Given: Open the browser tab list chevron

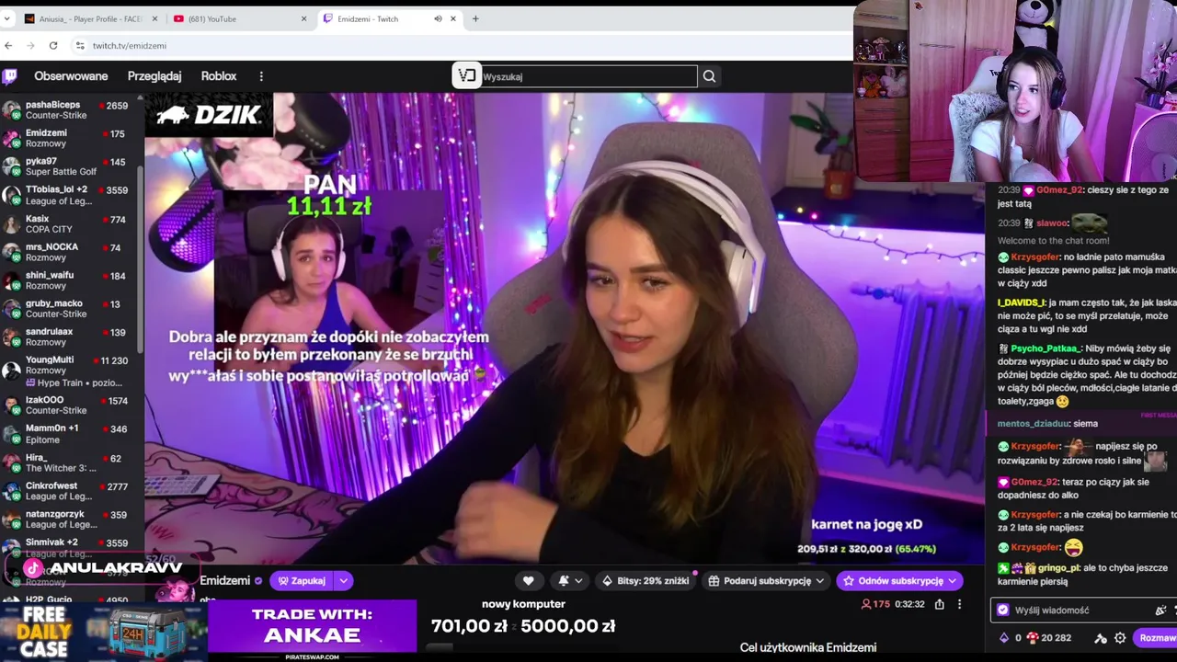Looking at the screenshot, I should (7, 18).
